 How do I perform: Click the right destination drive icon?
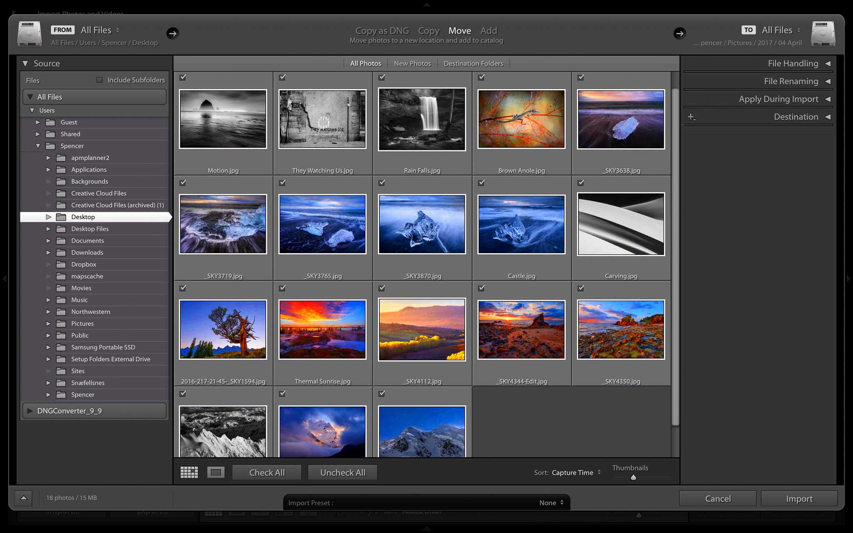click(x=822, y=33)
